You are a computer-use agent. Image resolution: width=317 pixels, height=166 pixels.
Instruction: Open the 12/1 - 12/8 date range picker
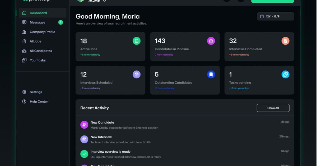[x=276, y=16]
